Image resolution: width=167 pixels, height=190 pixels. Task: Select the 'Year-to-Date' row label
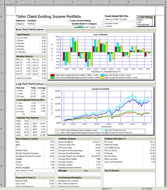click(22, 38)
